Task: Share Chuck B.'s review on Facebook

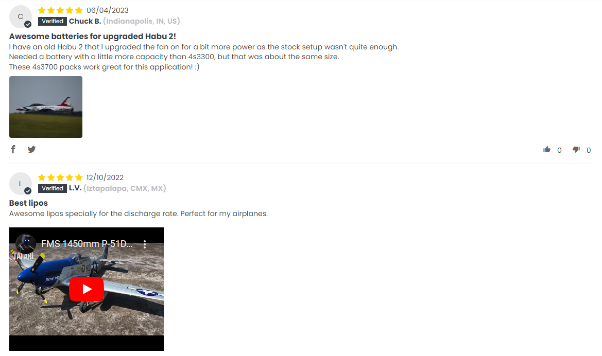Action: point(13,149)
